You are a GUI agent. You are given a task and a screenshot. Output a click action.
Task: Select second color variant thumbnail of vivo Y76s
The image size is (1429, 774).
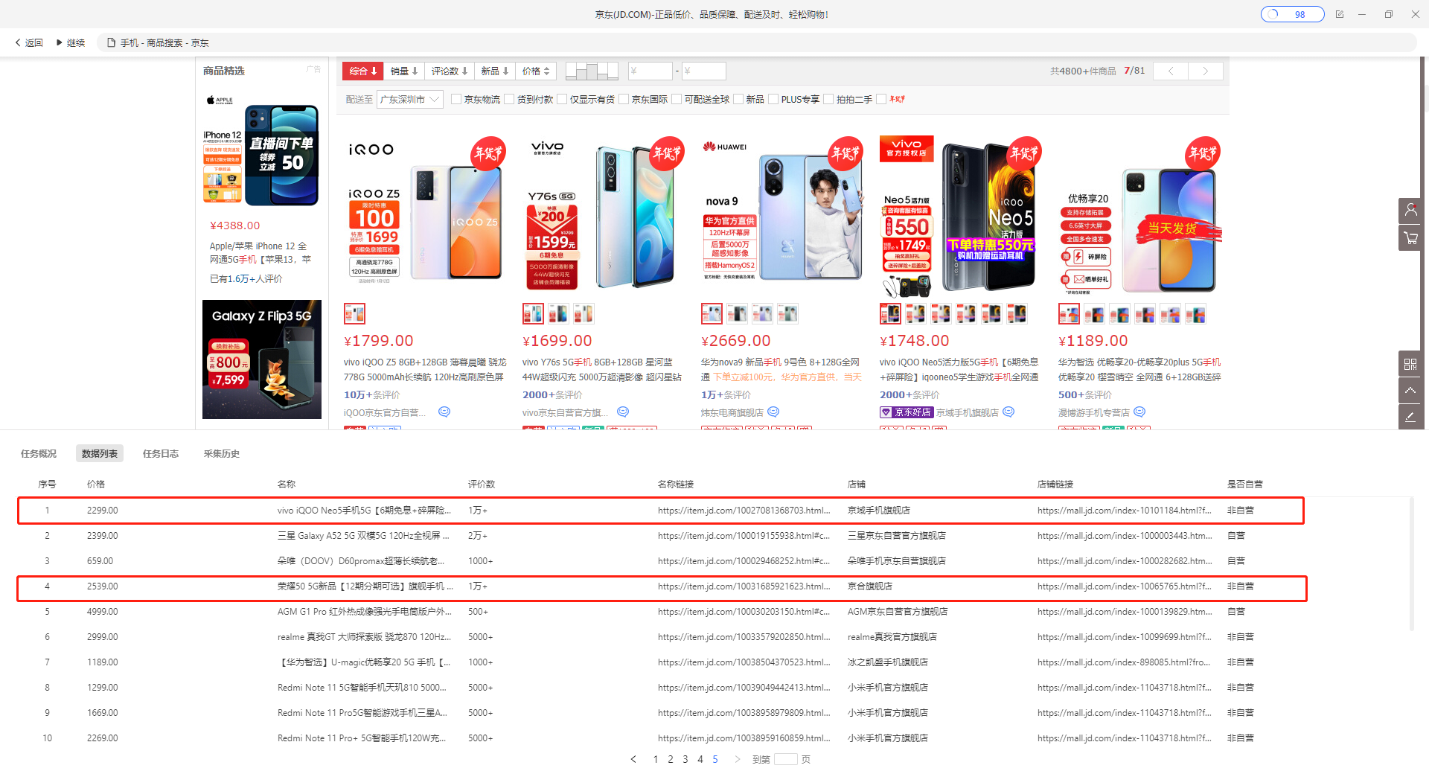tap(558, 314)
